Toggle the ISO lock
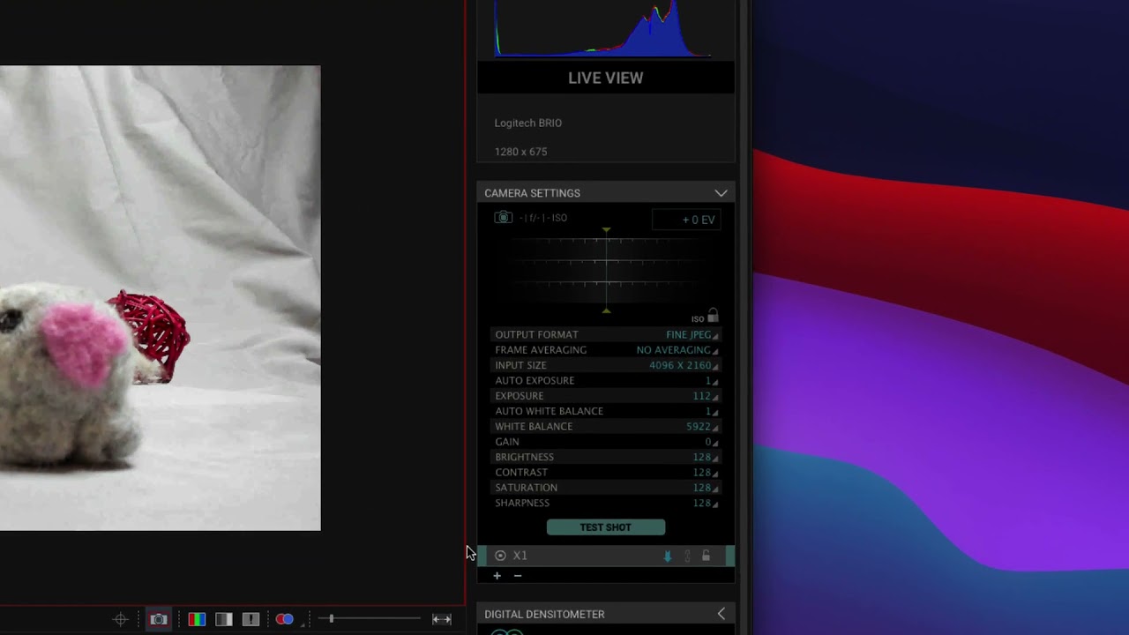The image size is (1129, 635). (713, 316)
